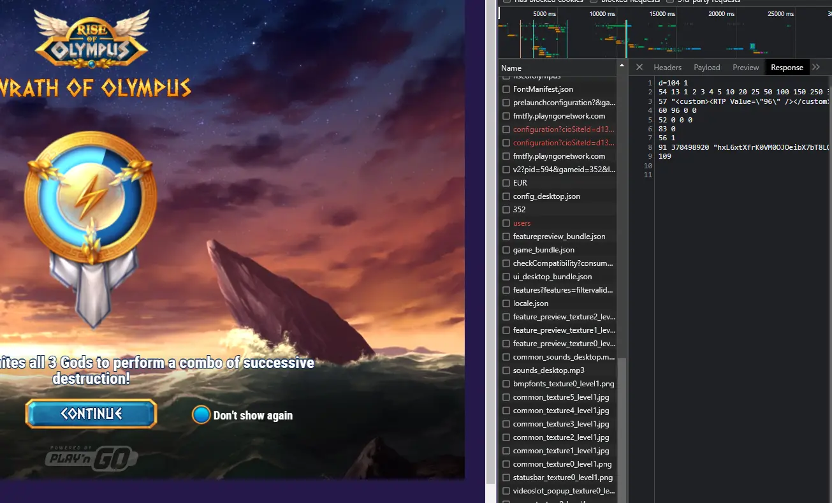
Task: Check the box for sounds_desktop.mp3
Action: 506,370
